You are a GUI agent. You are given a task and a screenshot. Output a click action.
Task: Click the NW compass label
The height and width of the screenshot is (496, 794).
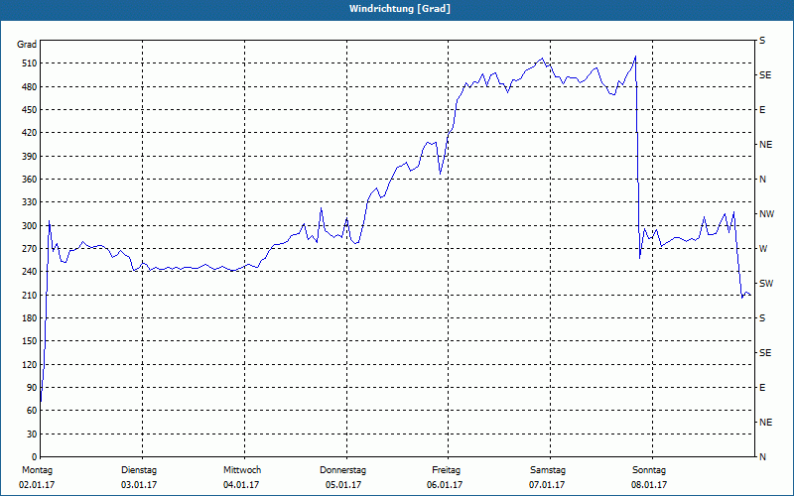click(767, 214)
